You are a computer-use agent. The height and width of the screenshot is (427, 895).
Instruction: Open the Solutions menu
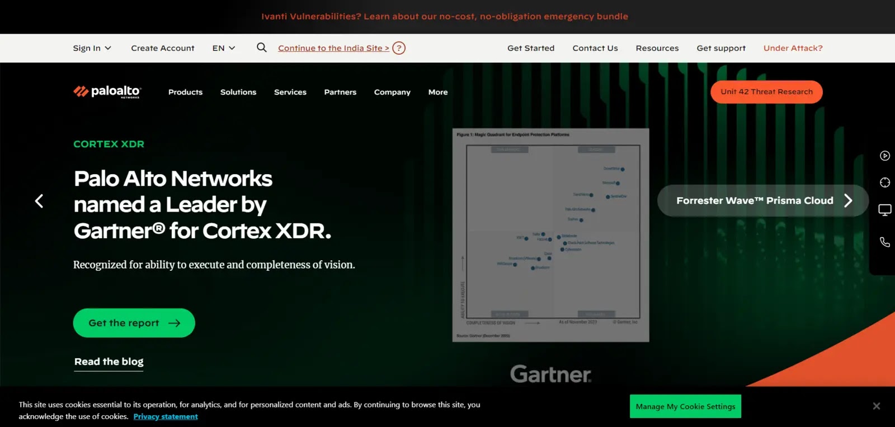pyautogui.click(x=238, y=92)
